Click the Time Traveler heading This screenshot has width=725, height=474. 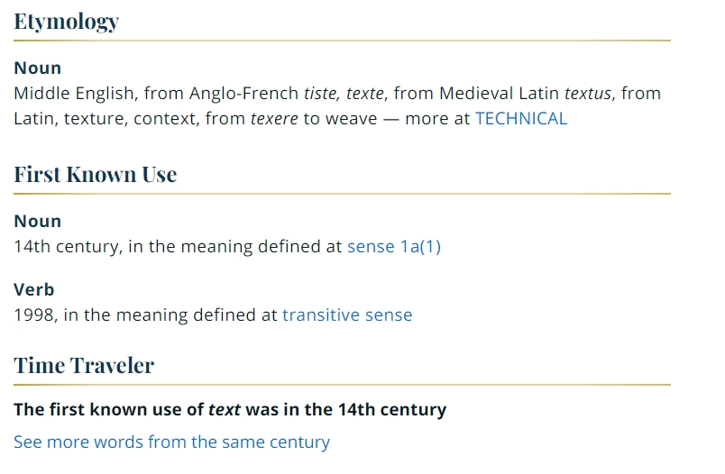84,365
